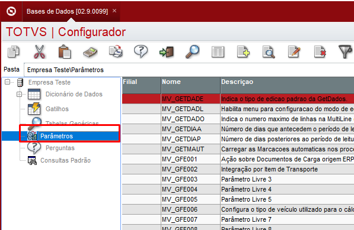
Task: Click description 'Parâmetro Livre 3'
Action: pos(246,179)
